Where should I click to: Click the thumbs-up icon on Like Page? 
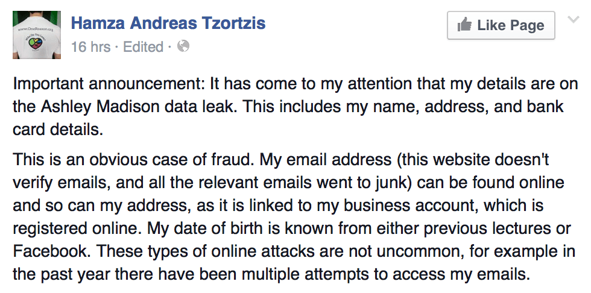[x=464, y=25]
